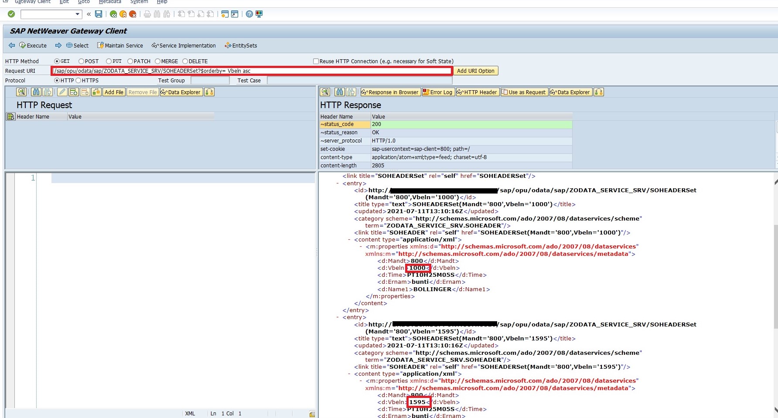The width and height of the screenshot is (778, 418).
Task: Select the Find binoculars icon in HTTP Request toolbar
Action: pos(36,92)
